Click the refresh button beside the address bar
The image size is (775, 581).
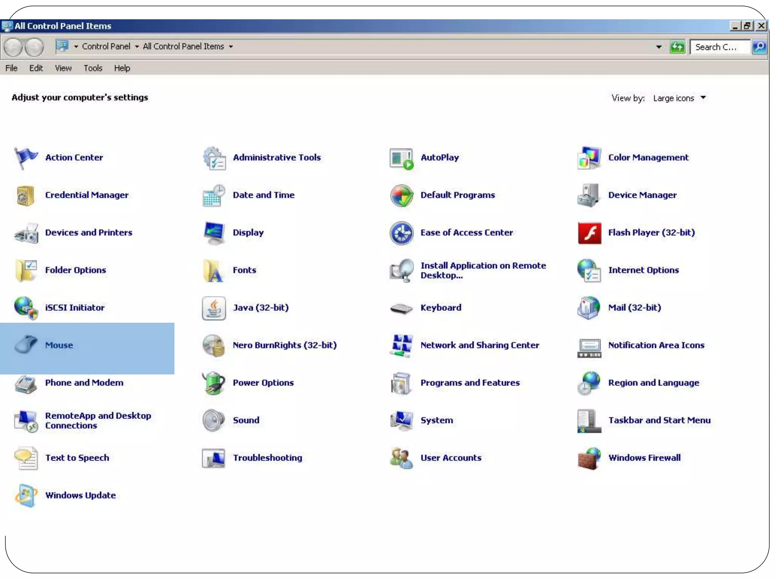tap(677, 47)
